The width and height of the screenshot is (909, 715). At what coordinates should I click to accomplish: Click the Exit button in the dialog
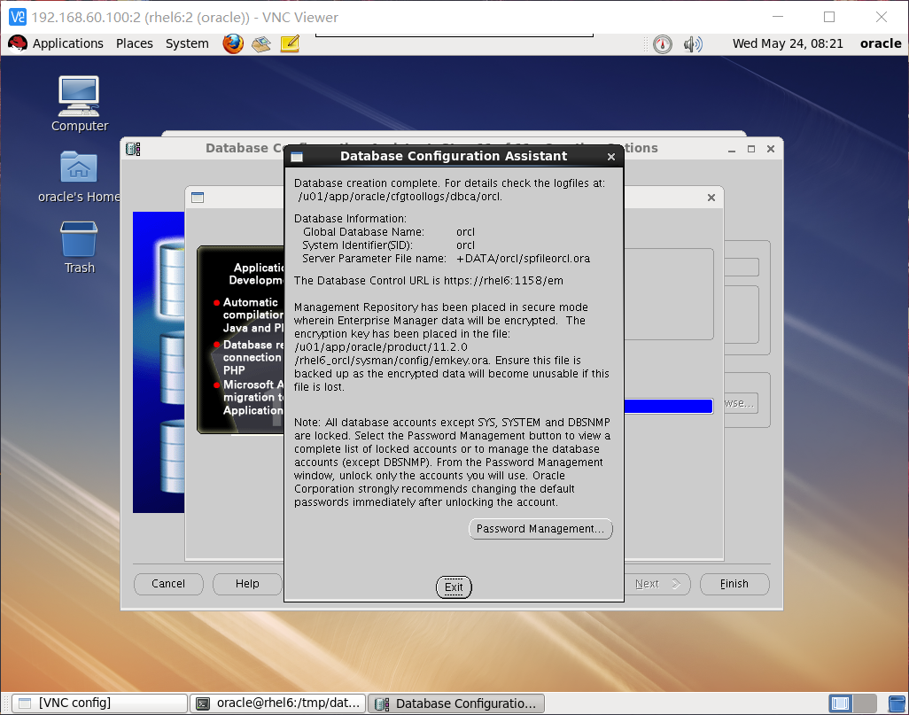(454, 587)
